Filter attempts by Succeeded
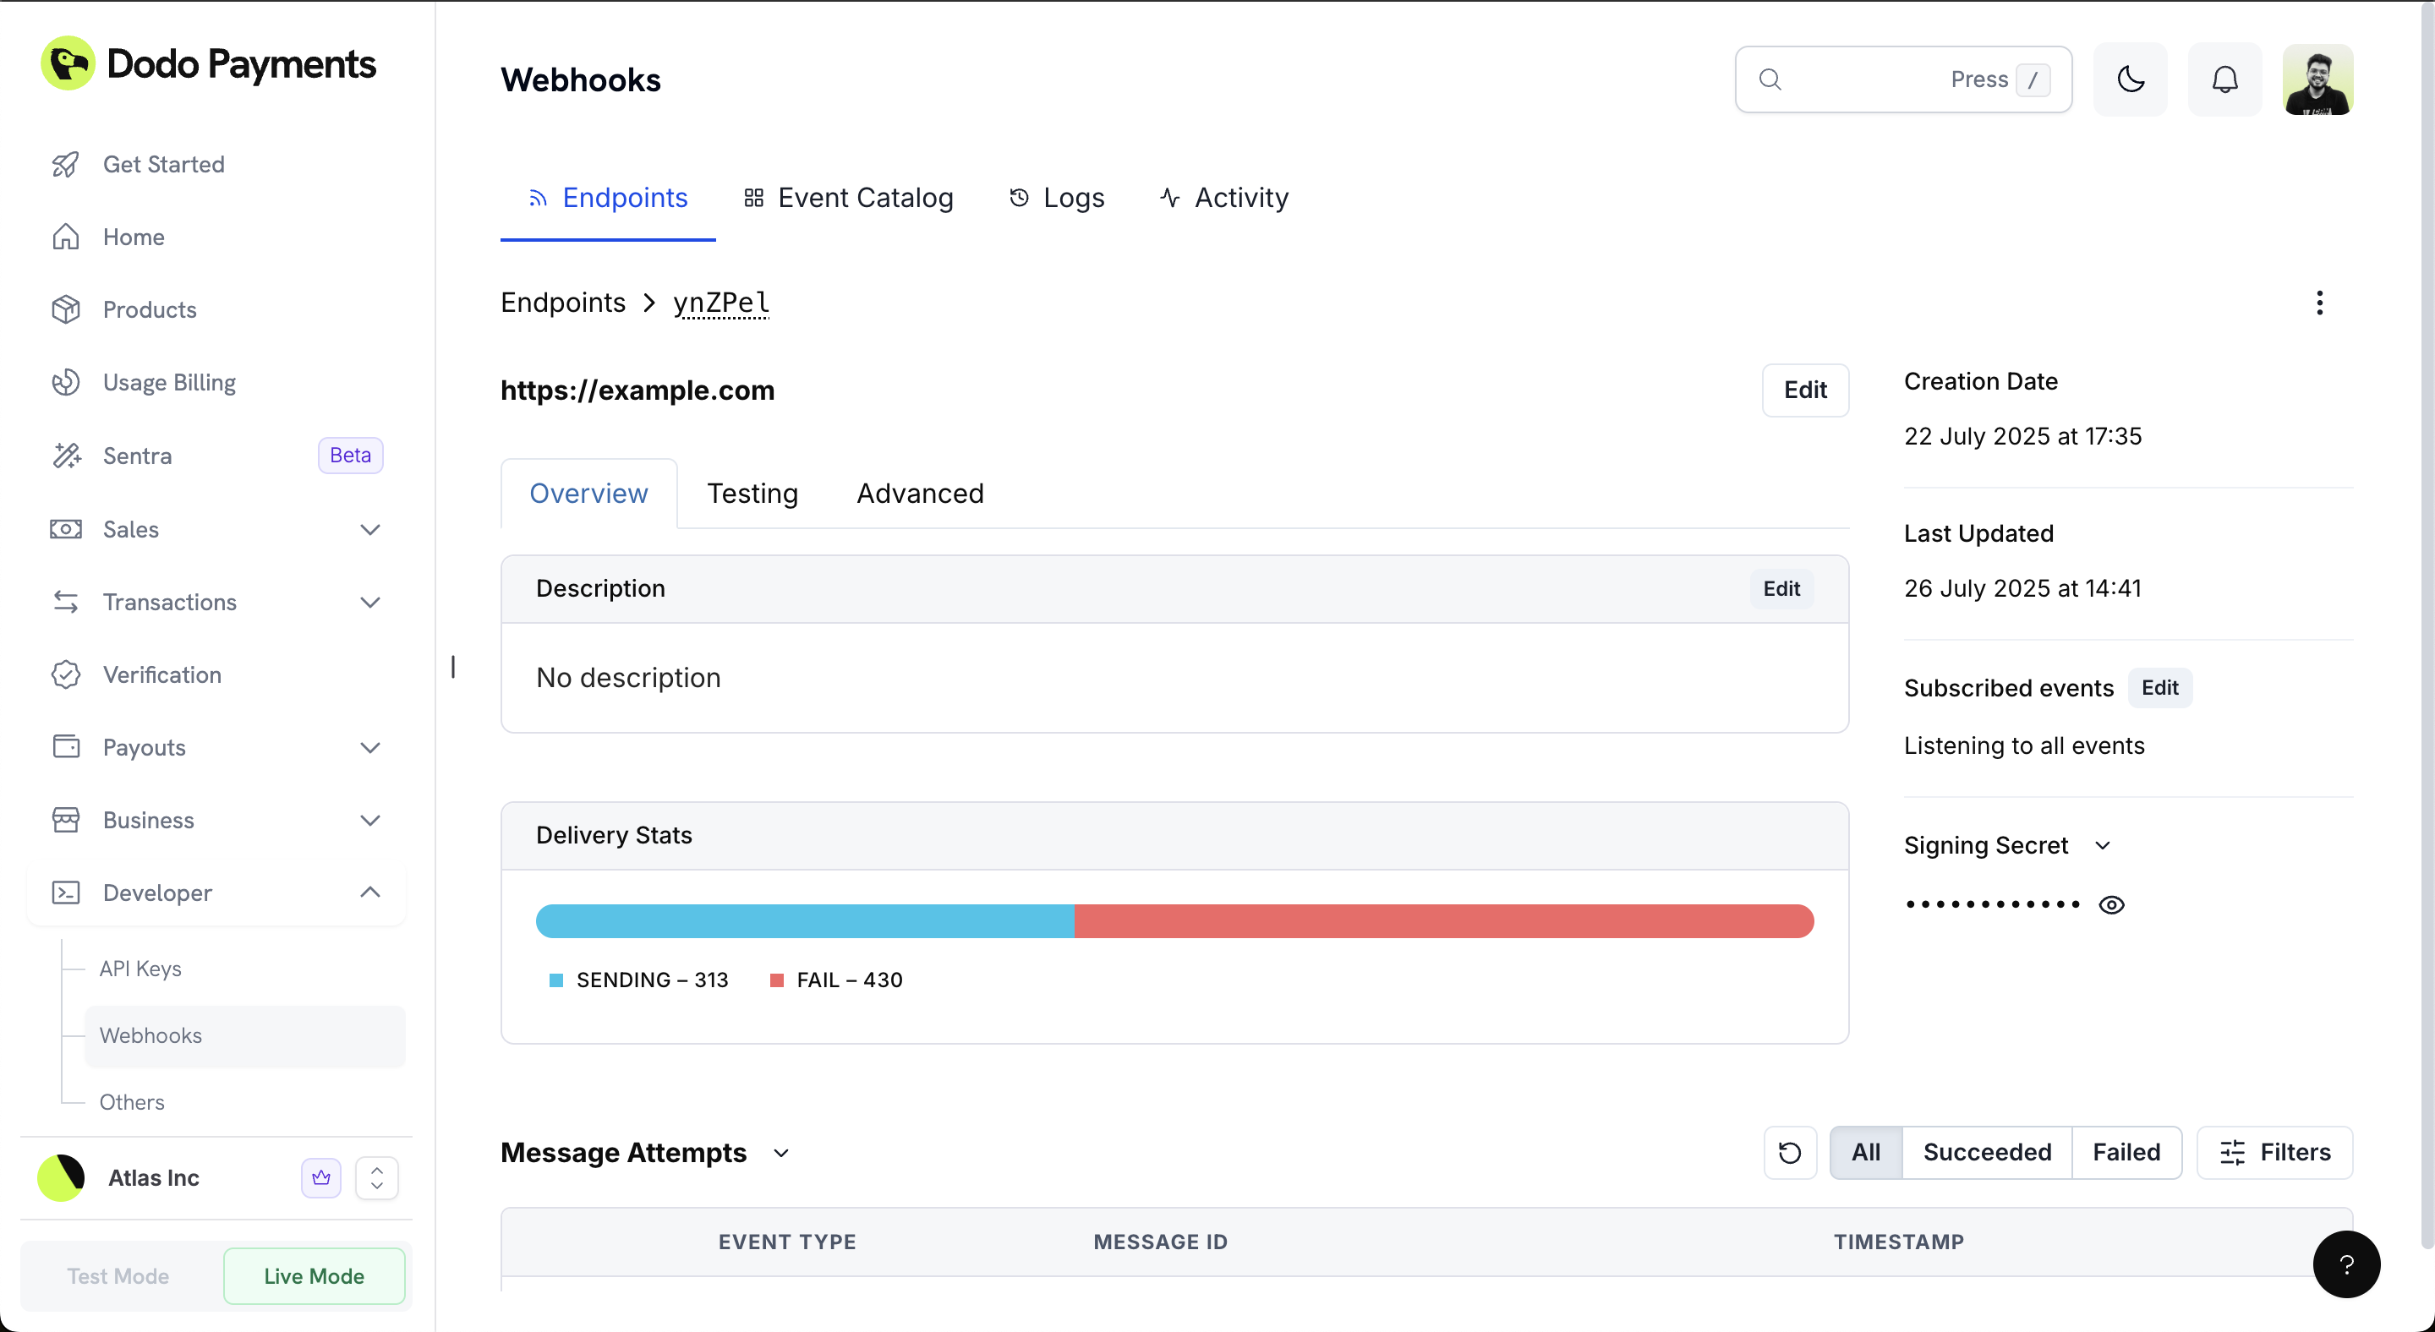 click(1988, 1152)
